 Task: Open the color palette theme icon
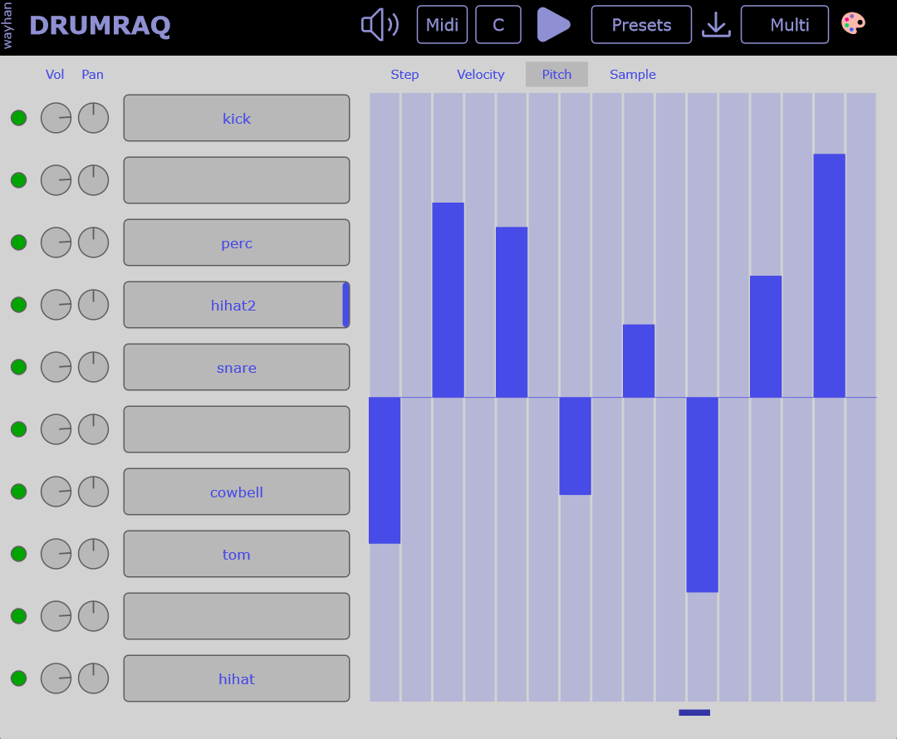click(x=853, y=23)
